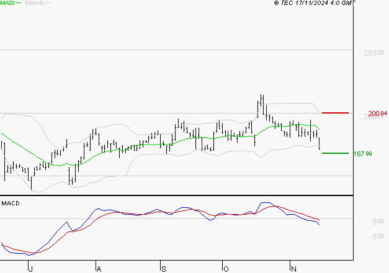Click the blue MACD line peak
This screenshot has width=389, height=273.
[267, 203]
